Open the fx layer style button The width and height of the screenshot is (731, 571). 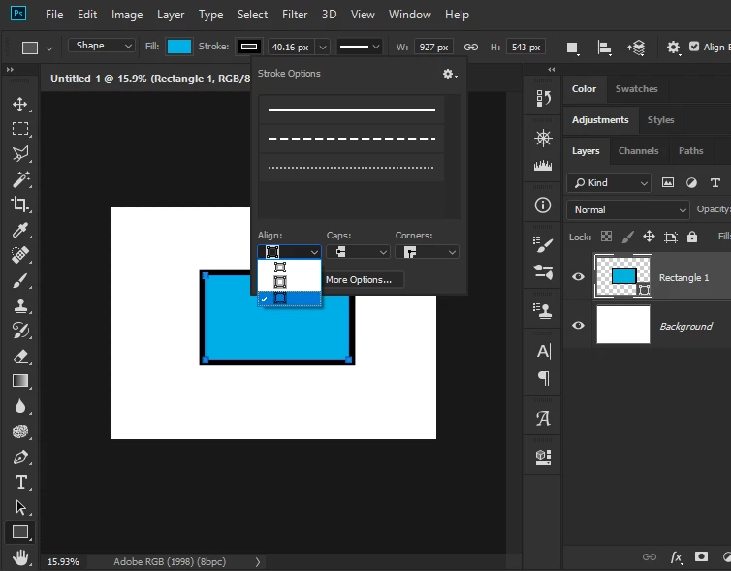676,556
